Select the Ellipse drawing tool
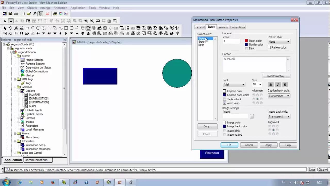The image size is (330, 186). pyautogui.click(x=38, y=28)
